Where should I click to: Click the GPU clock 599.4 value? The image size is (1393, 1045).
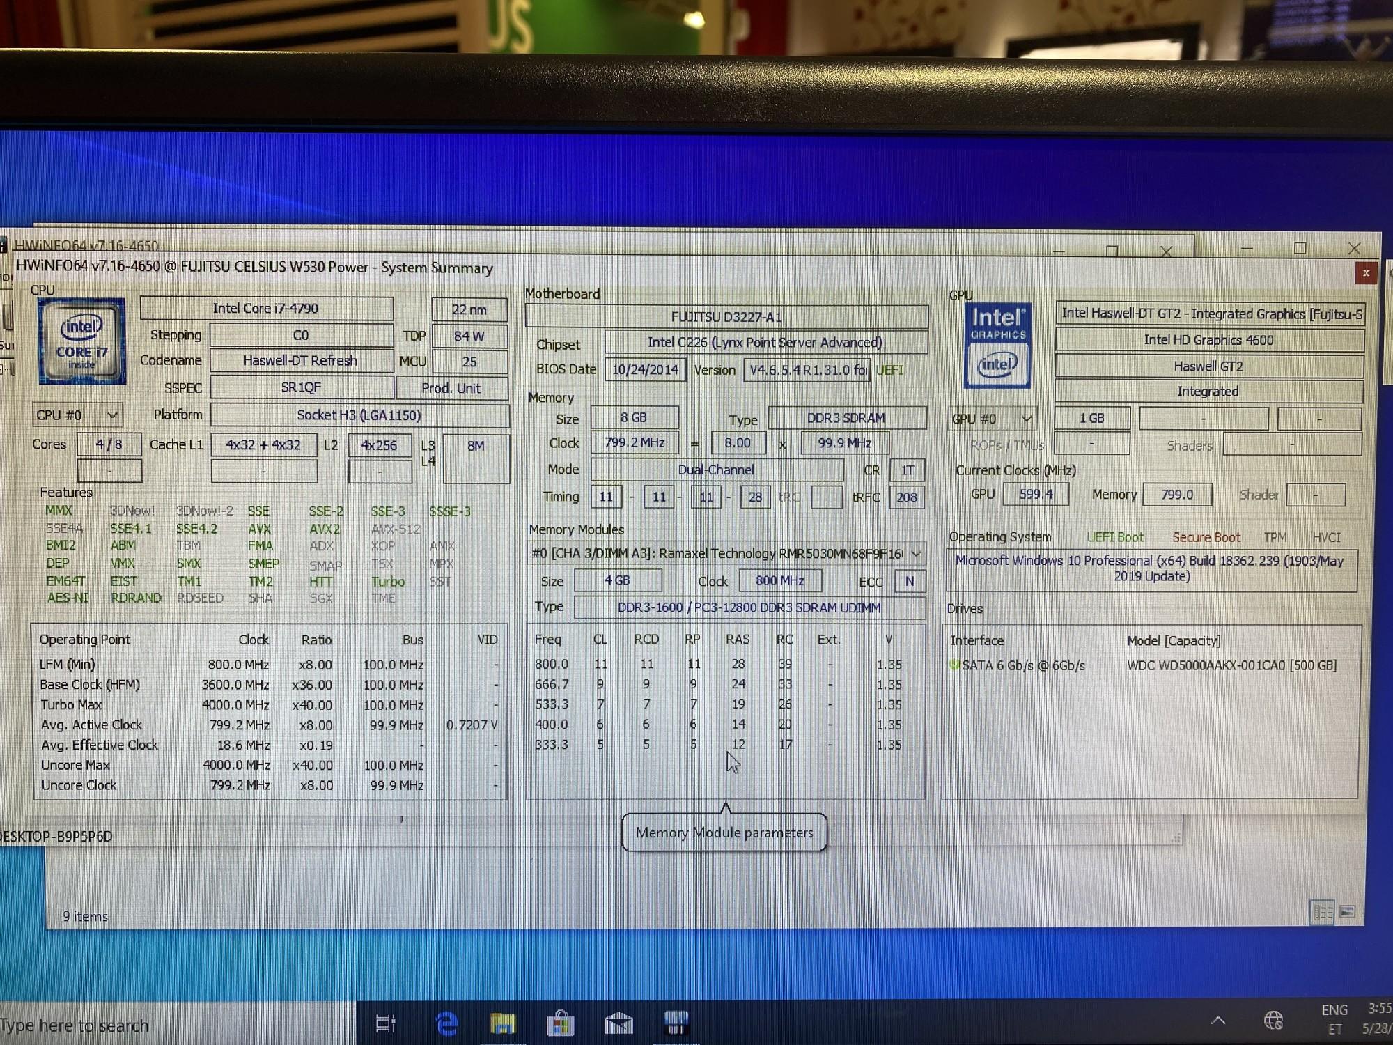coord(1036,494)
